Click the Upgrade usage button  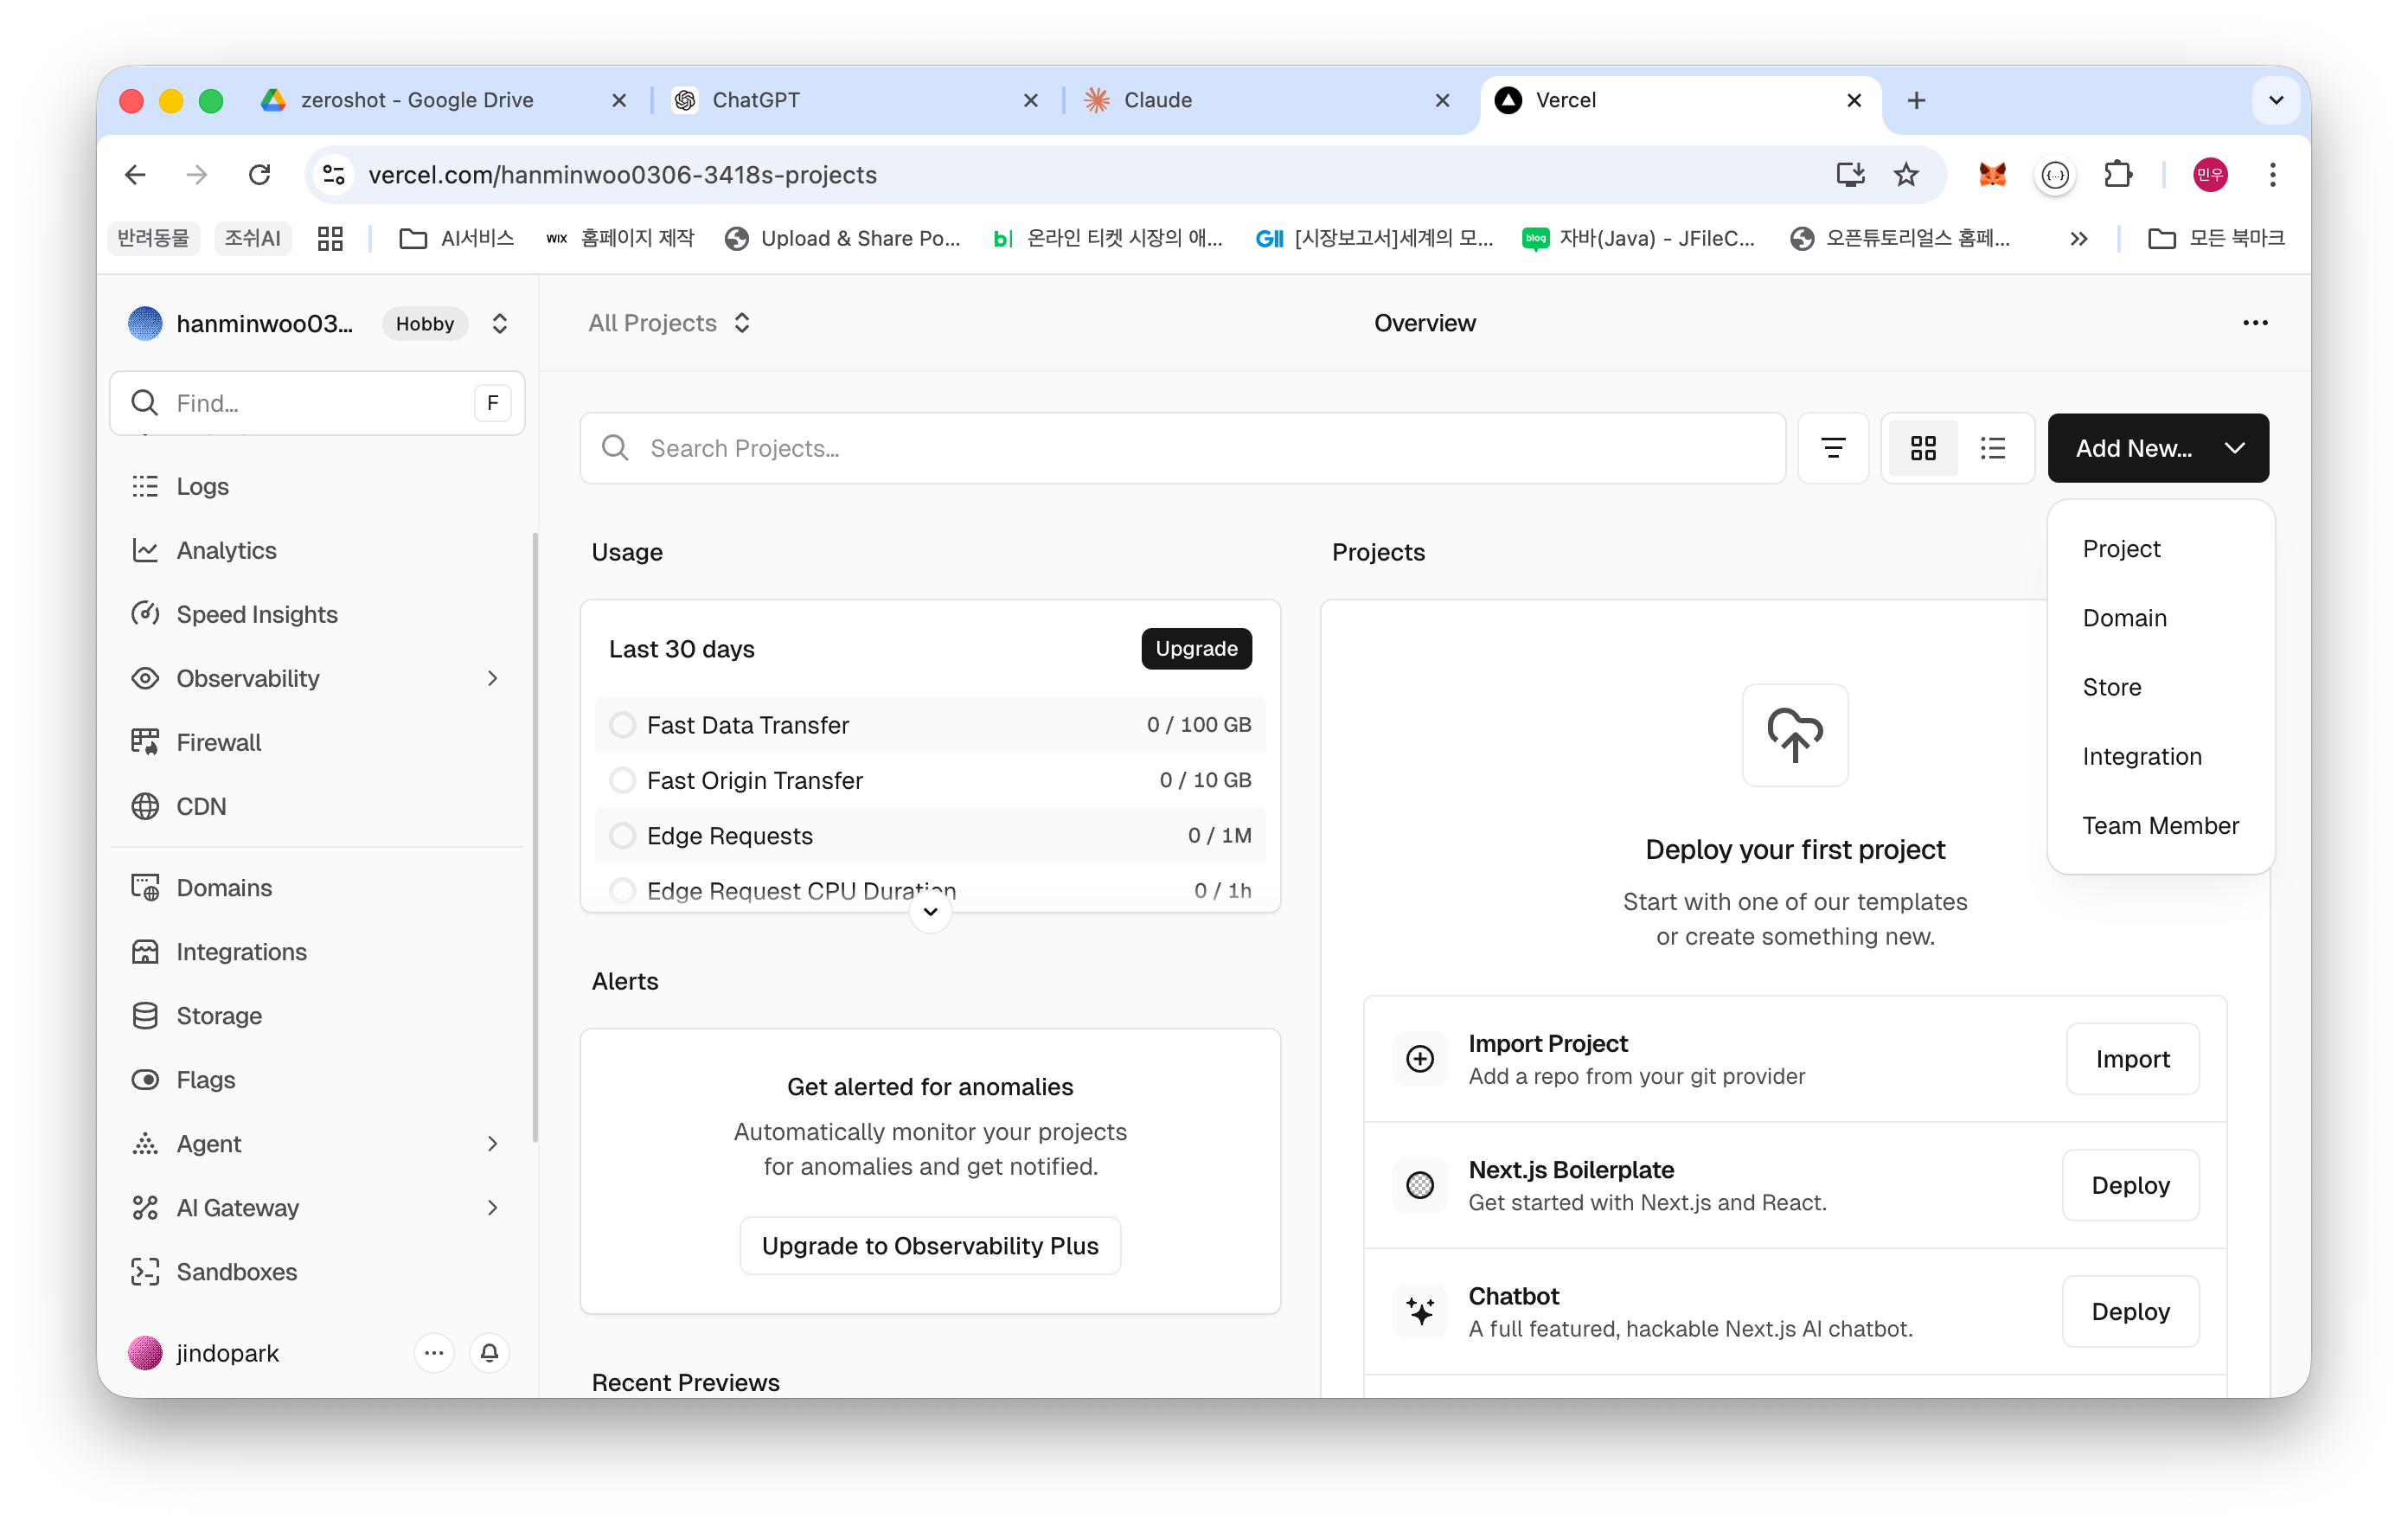click(x=1196, y=649)
